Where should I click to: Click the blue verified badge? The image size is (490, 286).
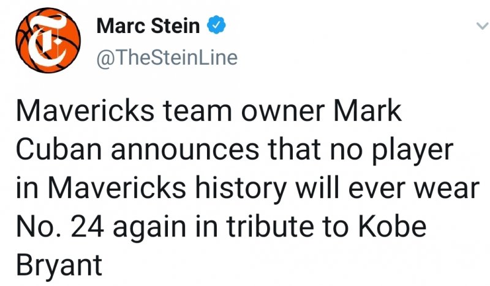pos(217,26)
